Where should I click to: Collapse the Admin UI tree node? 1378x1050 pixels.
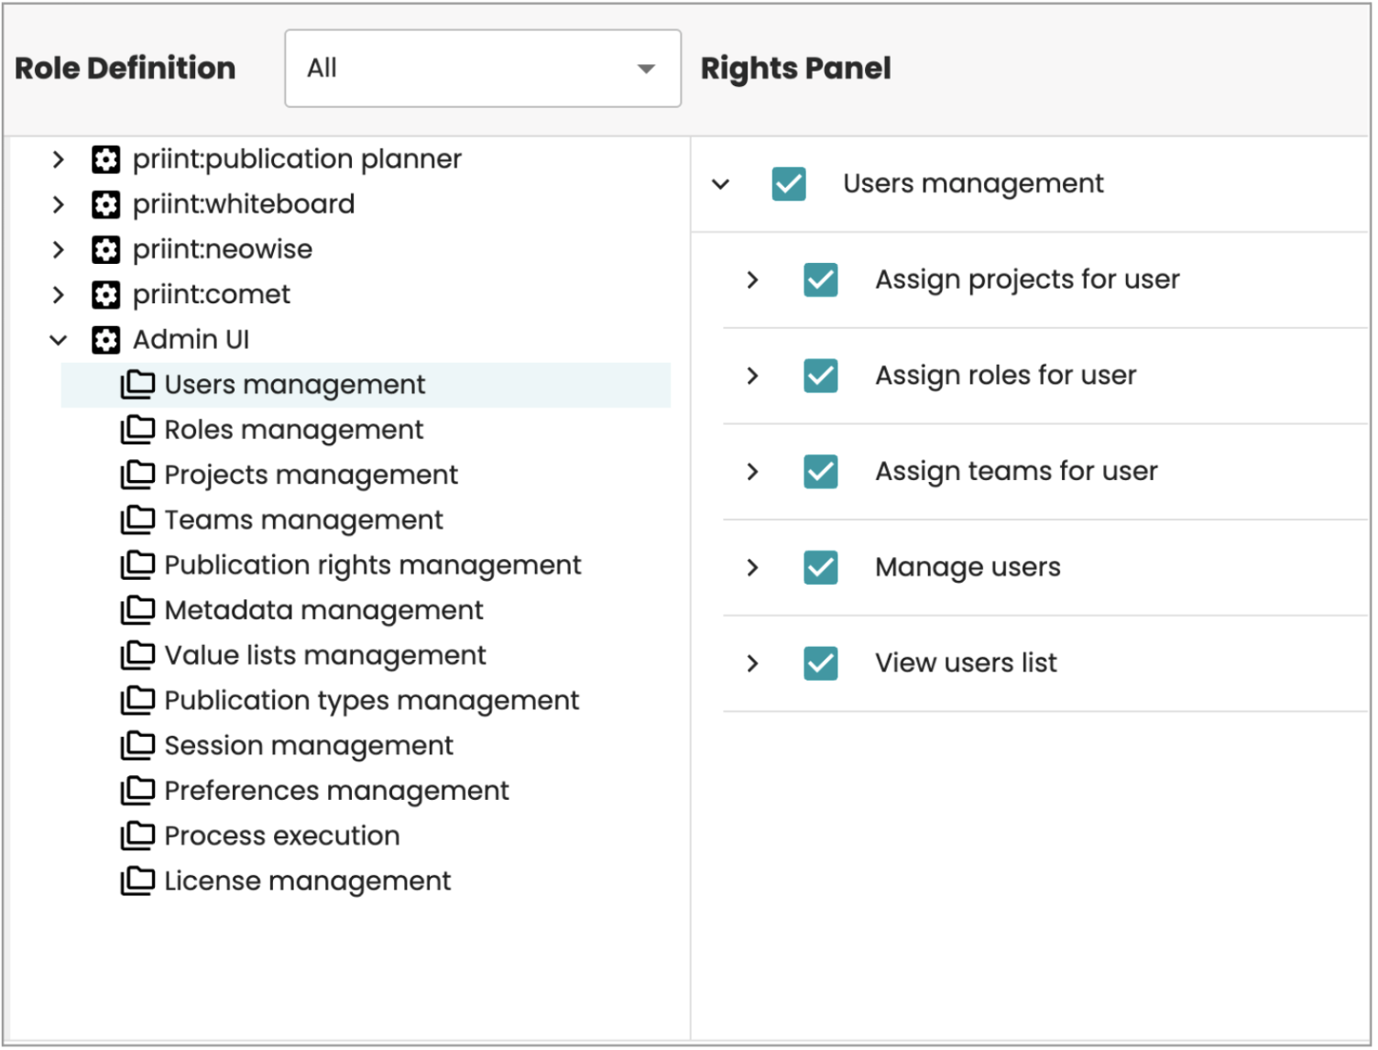tap(58, 339)
